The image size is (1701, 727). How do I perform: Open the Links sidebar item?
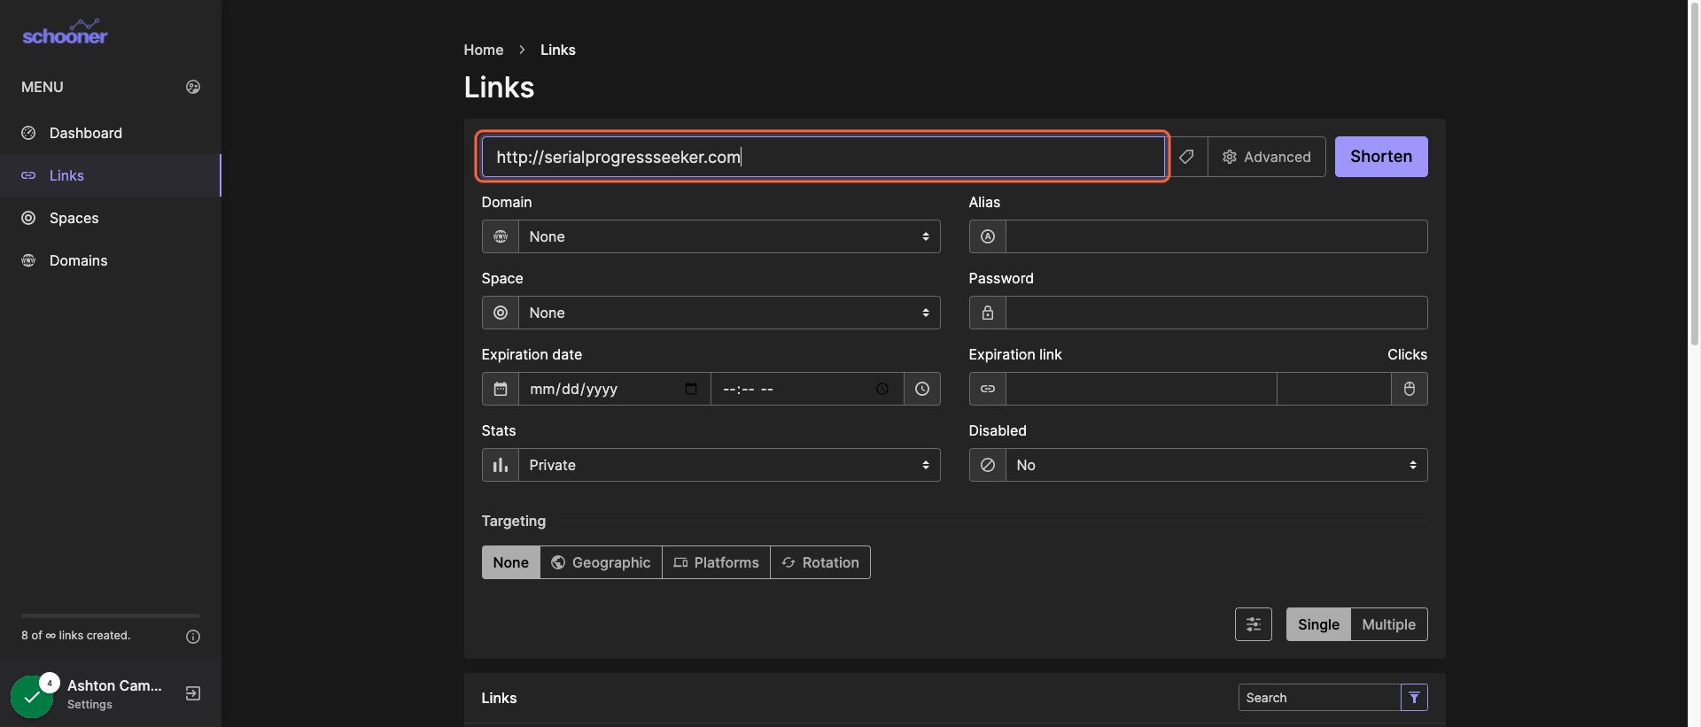coord(110,175)
